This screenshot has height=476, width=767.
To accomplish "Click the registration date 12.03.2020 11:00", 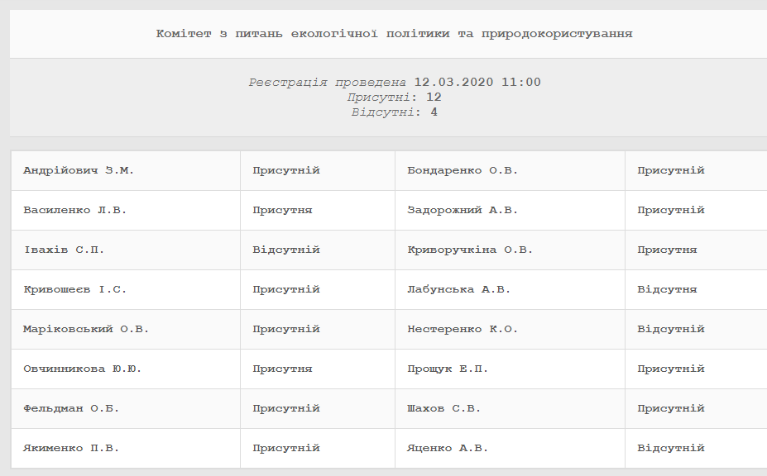I will (x=477, y=82).
